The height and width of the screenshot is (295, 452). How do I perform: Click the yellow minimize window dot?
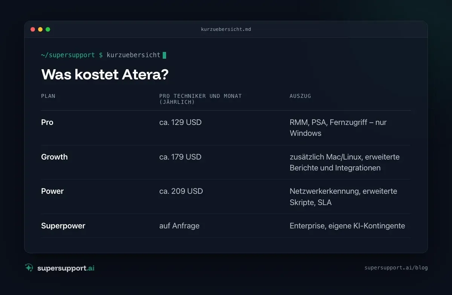40,29
